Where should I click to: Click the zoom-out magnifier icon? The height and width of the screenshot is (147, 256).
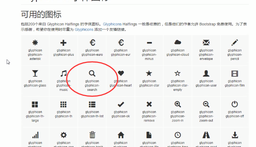tap(206, 104)
